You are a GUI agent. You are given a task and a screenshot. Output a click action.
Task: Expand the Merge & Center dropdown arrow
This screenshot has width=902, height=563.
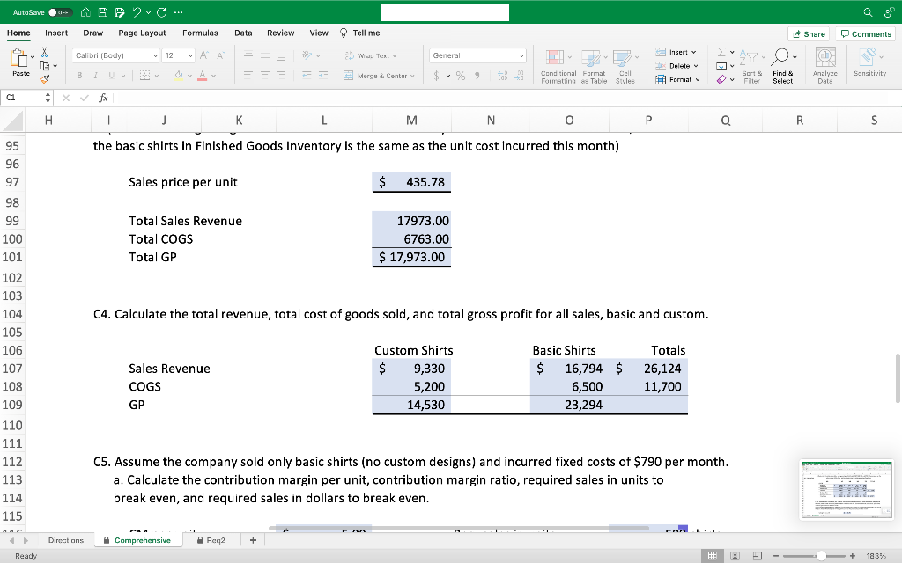click(x=412, y=76)
